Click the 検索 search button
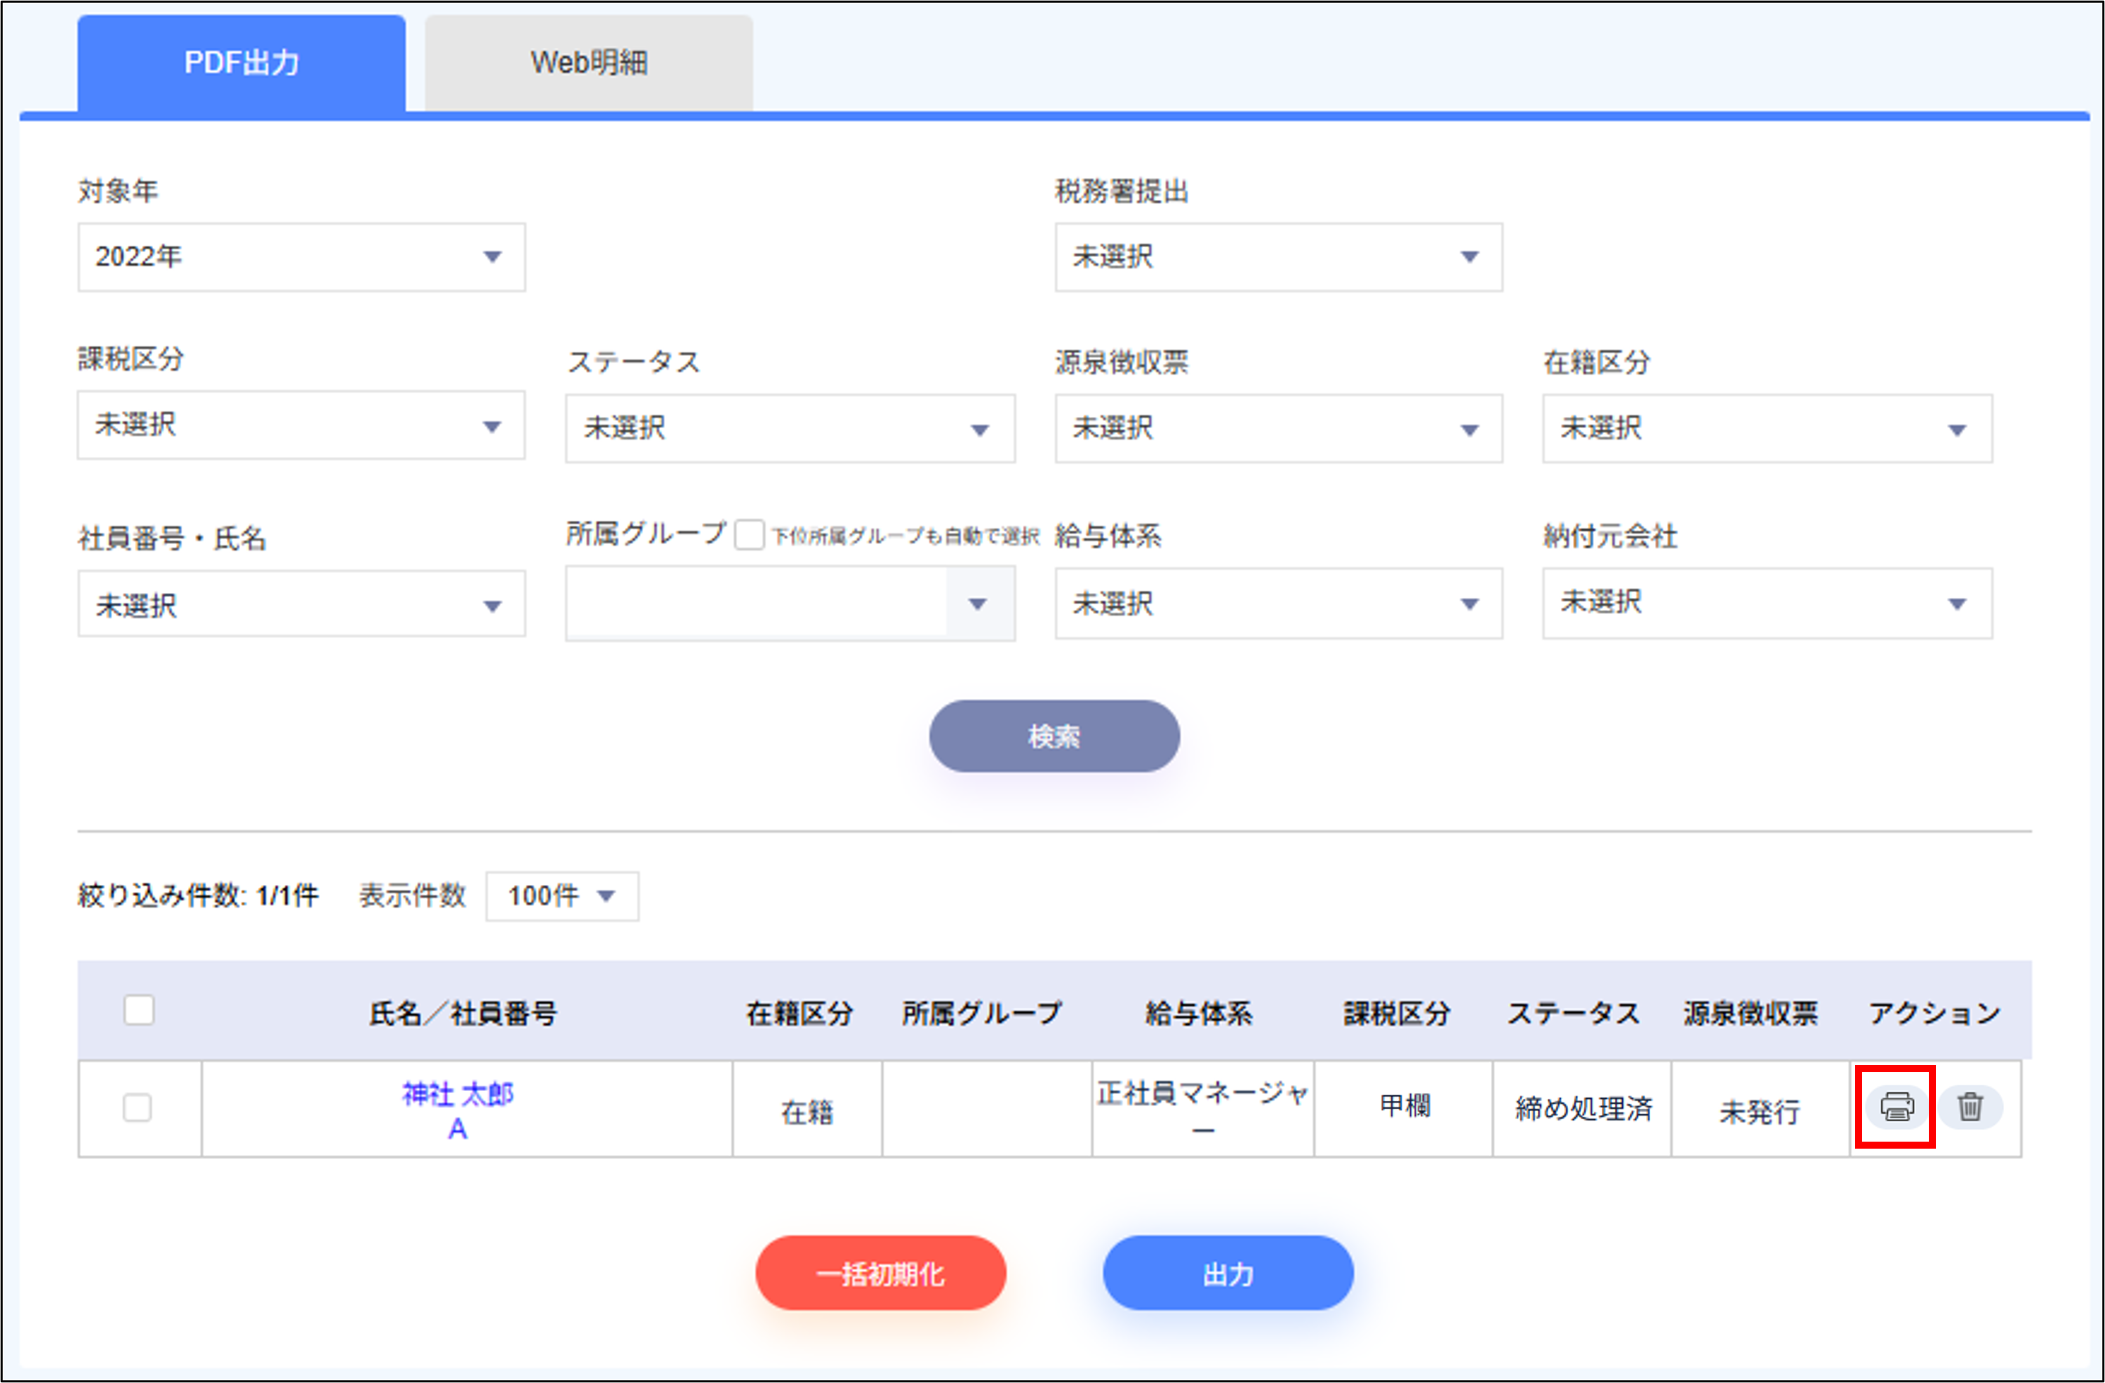 (1054, 736)
